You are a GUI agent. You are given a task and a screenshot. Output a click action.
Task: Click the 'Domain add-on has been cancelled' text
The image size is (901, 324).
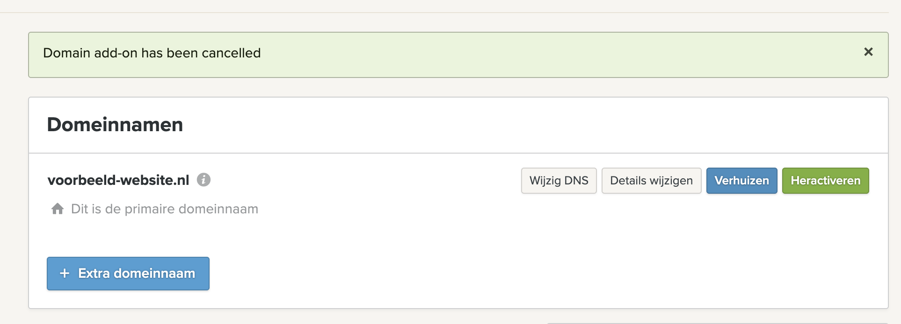tap(152, 53)
